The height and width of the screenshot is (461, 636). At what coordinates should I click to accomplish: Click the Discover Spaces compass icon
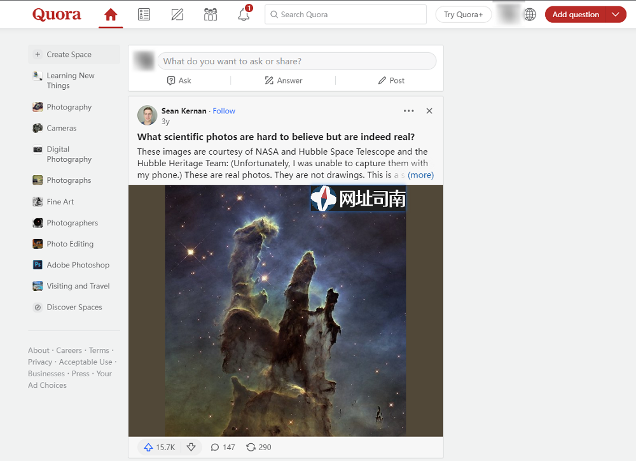coord(38,307)
